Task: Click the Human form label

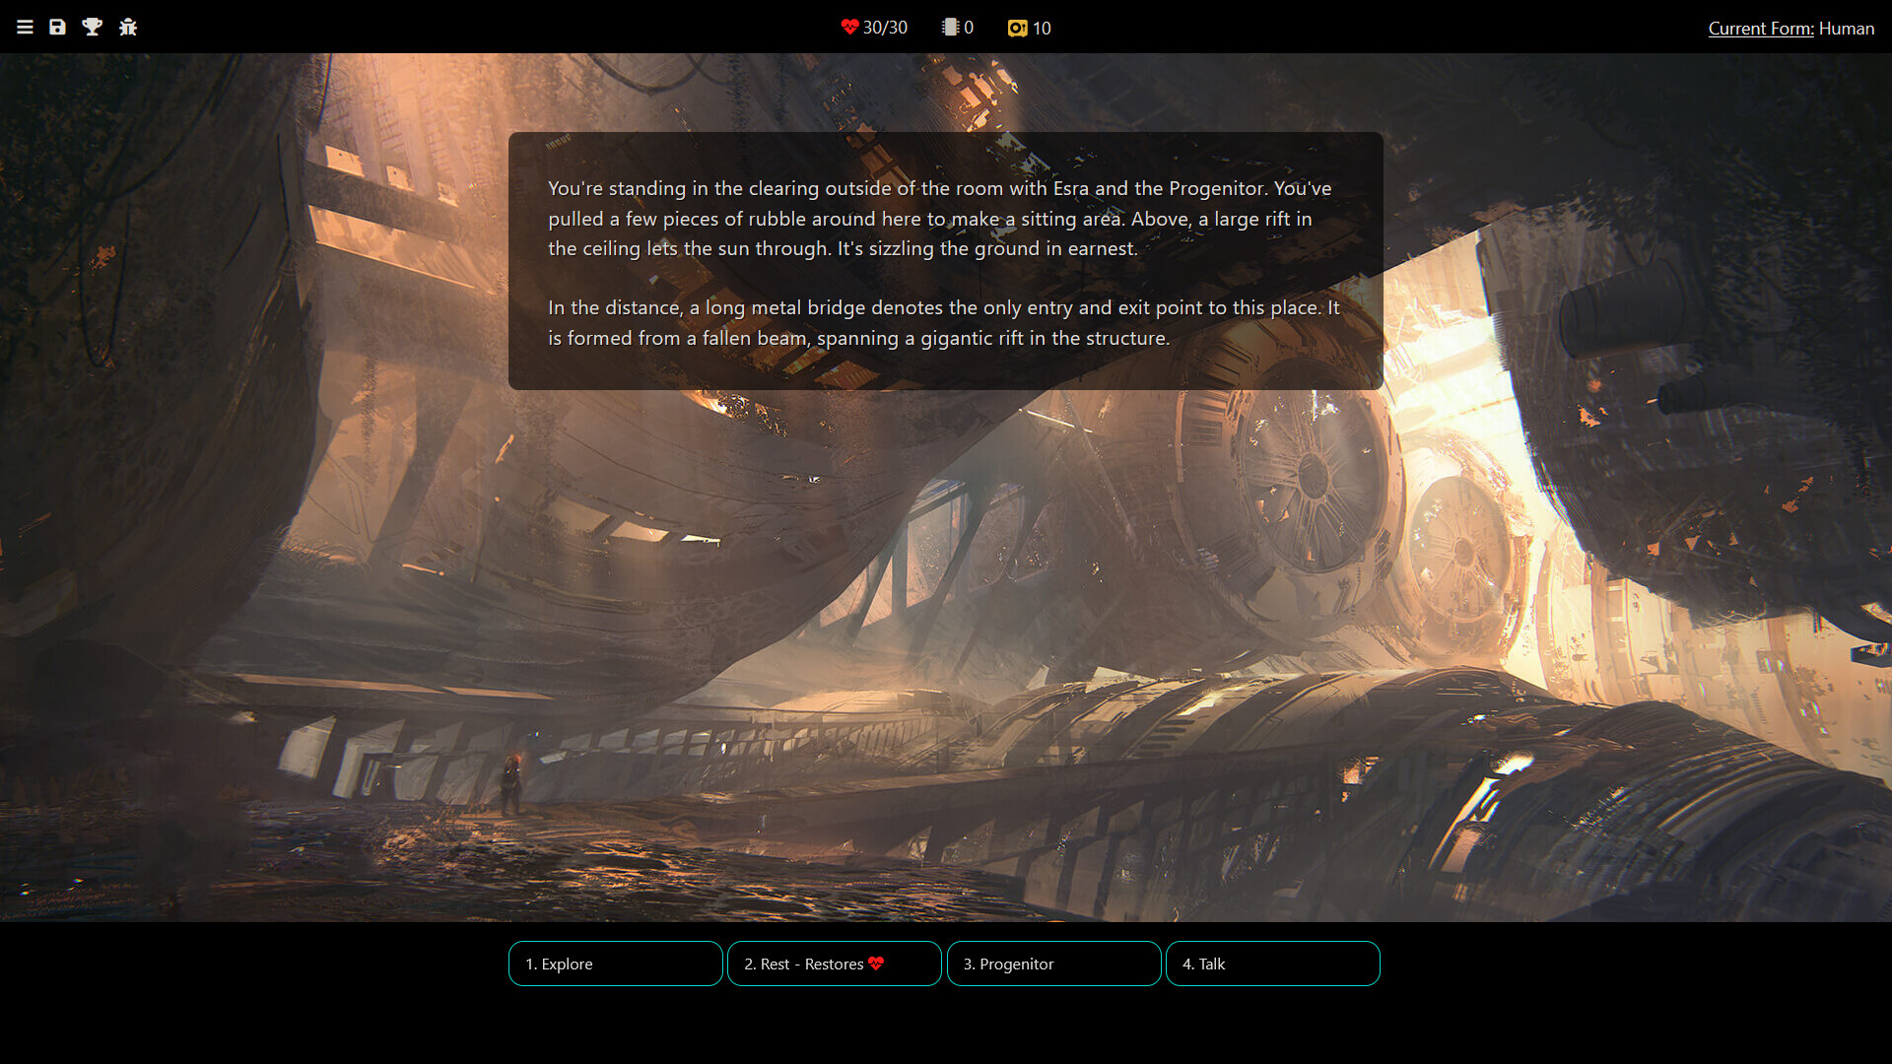Action: (x=1847, y=29)
